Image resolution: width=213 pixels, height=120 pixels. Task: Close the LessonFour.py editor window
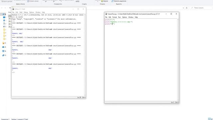click(x=176, y=14)
